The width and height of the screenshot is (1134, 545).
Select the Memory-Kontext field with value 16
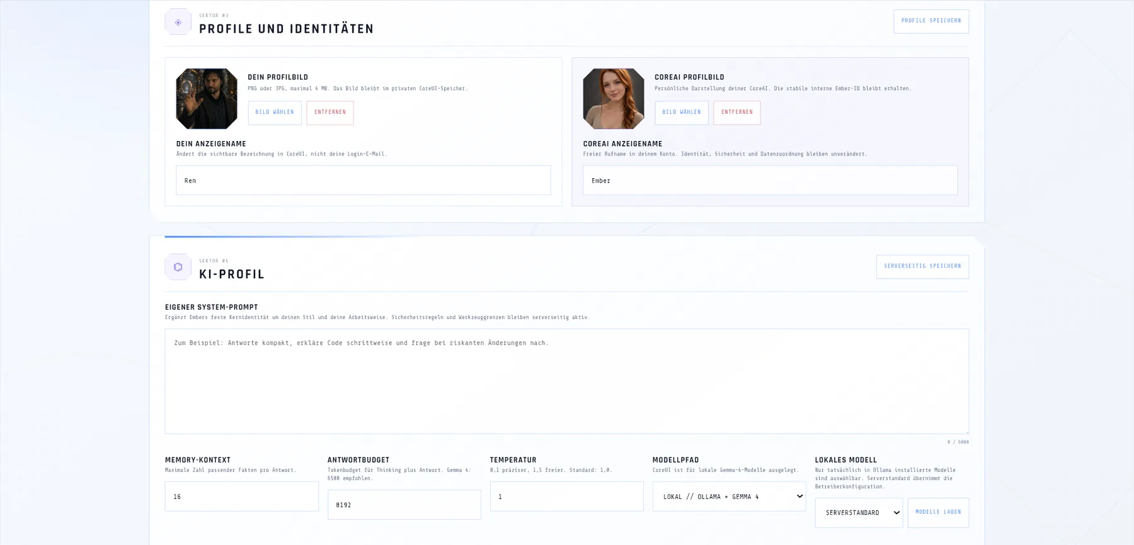point(242,497)
